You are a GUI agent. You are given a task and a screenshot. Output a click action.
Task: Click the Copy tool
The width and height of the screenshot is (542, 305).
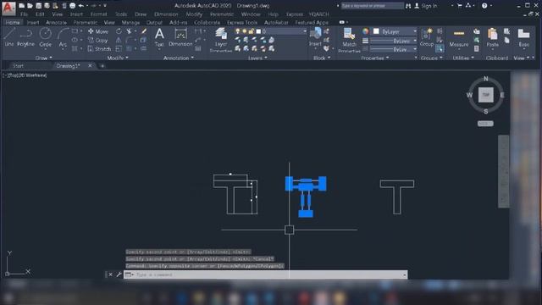[x=98, y=40]
